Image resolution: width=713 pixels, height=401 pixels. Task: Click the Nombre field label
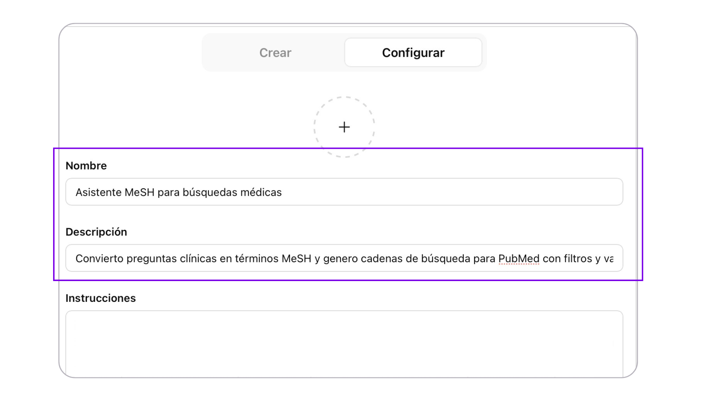pos(86,166)
